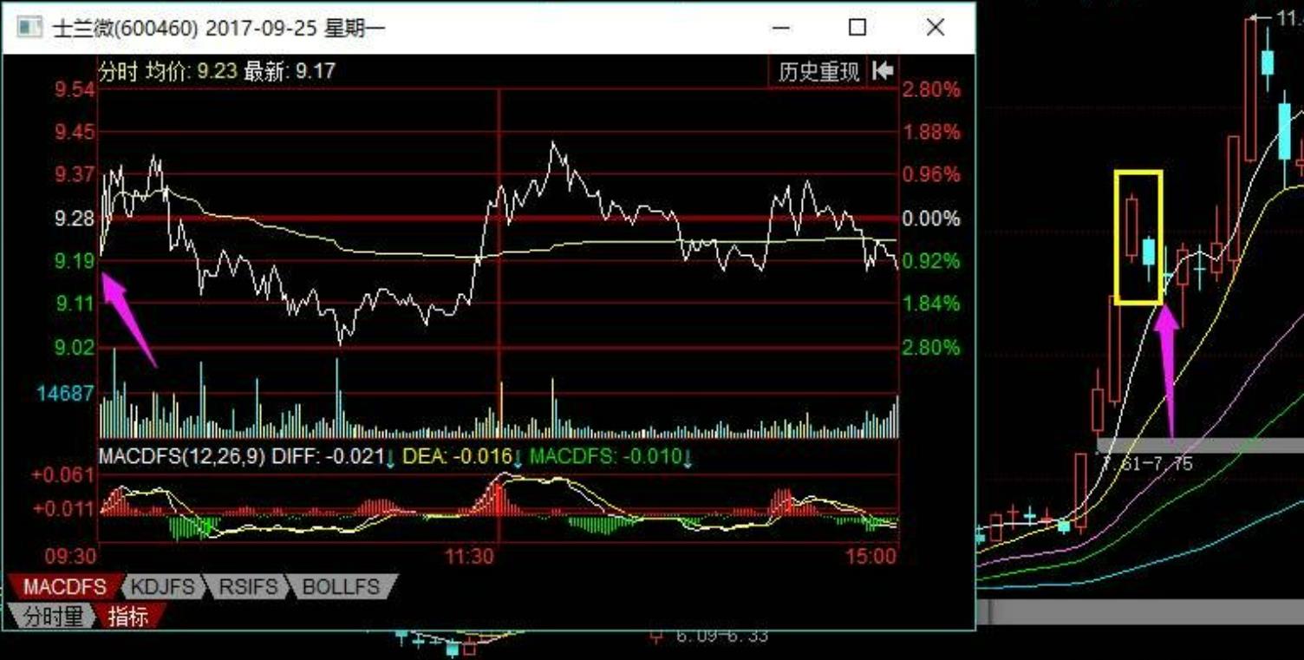Select the MACDFS indicator tab
The width and height of the screenshot is (1304, 660).
(64, 587)
